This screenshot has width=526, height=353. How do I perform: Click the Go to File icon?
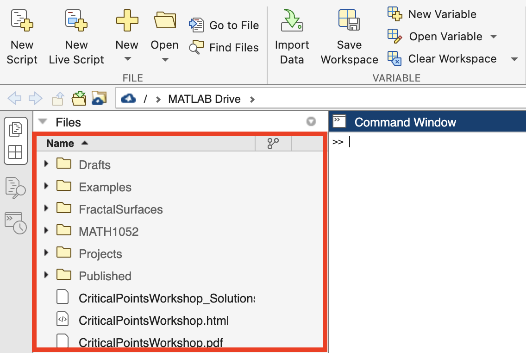(x=196, y=25)
